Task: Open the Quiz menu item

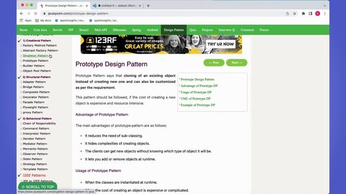Action: tap(192, 30)
